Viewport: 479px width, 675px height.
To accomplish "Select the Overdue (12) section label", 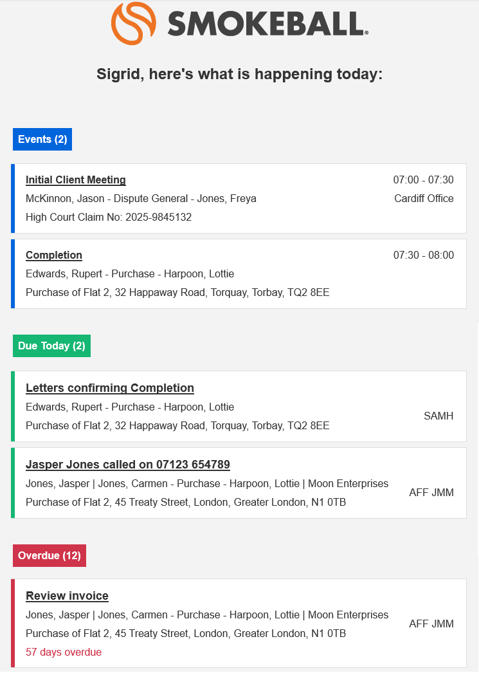I will (50, 555).
